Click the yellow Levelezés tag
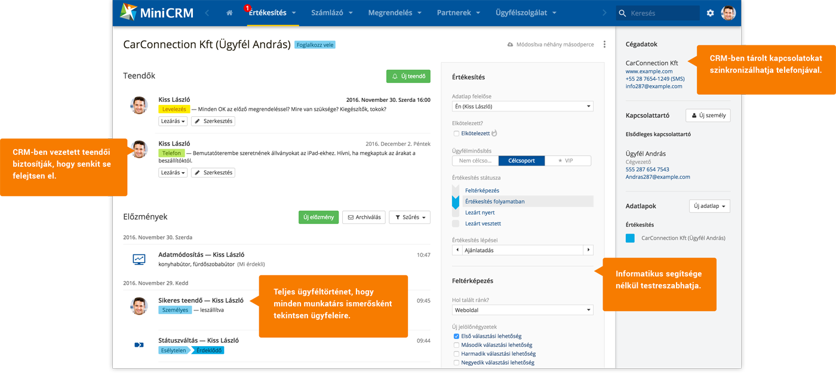The image size is (836, 373). pos(174,109)
